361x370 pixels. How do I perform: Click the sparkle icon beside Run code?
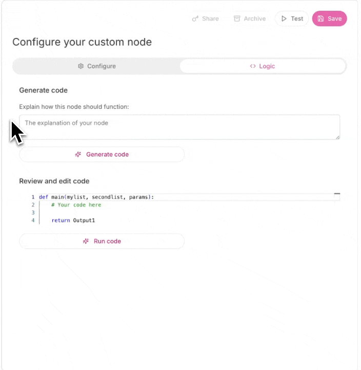click(x=86, y=241)
